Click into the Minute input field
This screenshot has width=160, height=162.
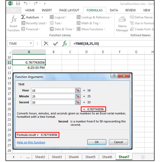(53, 96)
